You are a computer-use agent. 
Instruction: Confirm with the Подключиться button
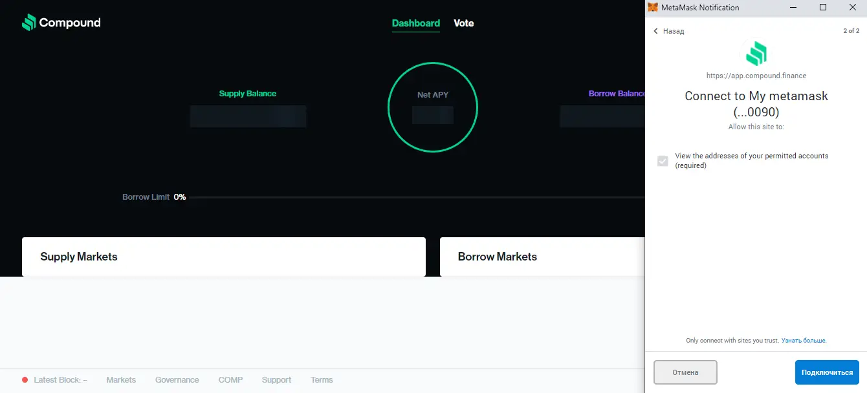827,372
